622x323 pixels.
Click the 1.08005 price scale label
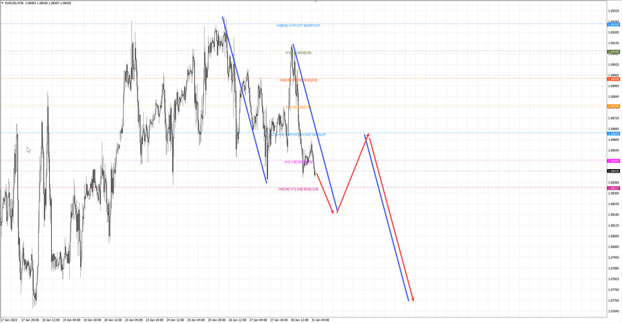[614, 246]
